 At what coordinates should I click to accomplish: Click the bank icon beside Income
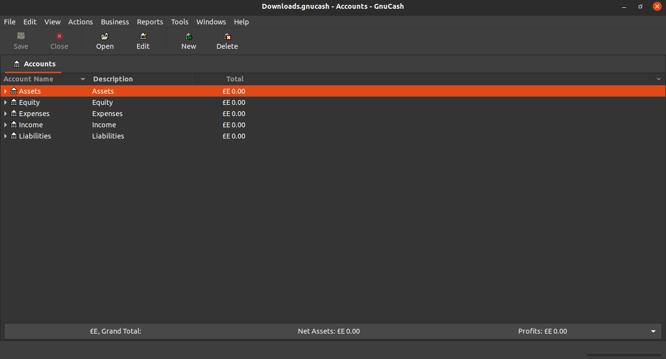[14, 125]
